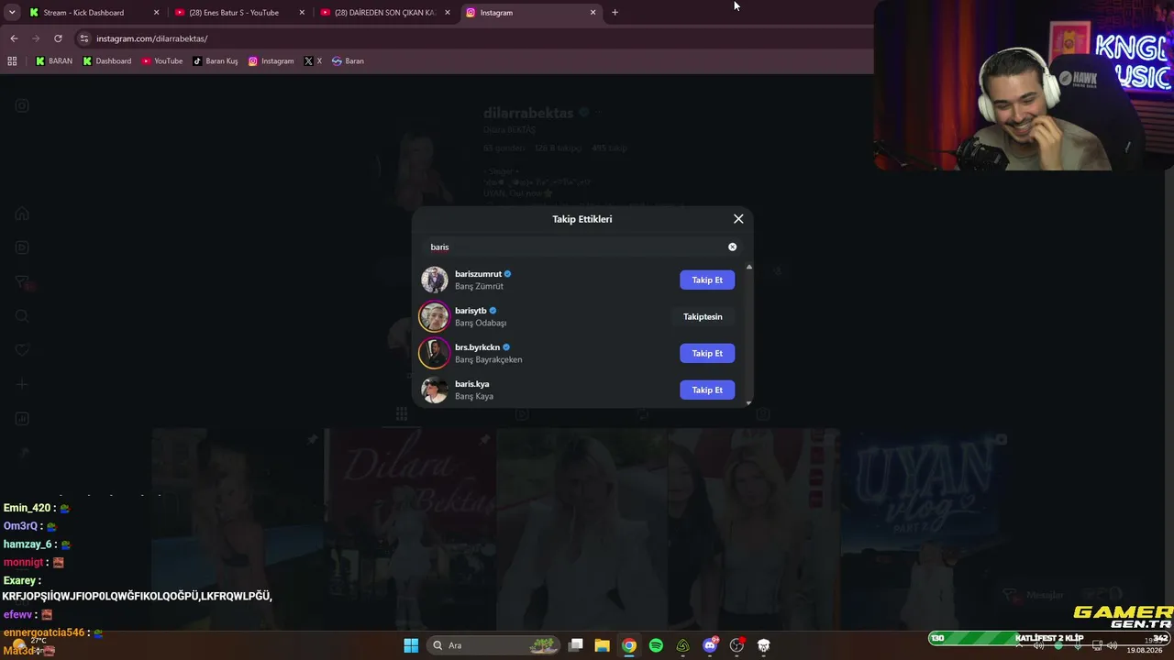Click Takiptesin button next to barisytb
Viewport: 1174px width, 660px height.
tap(703, 316)
